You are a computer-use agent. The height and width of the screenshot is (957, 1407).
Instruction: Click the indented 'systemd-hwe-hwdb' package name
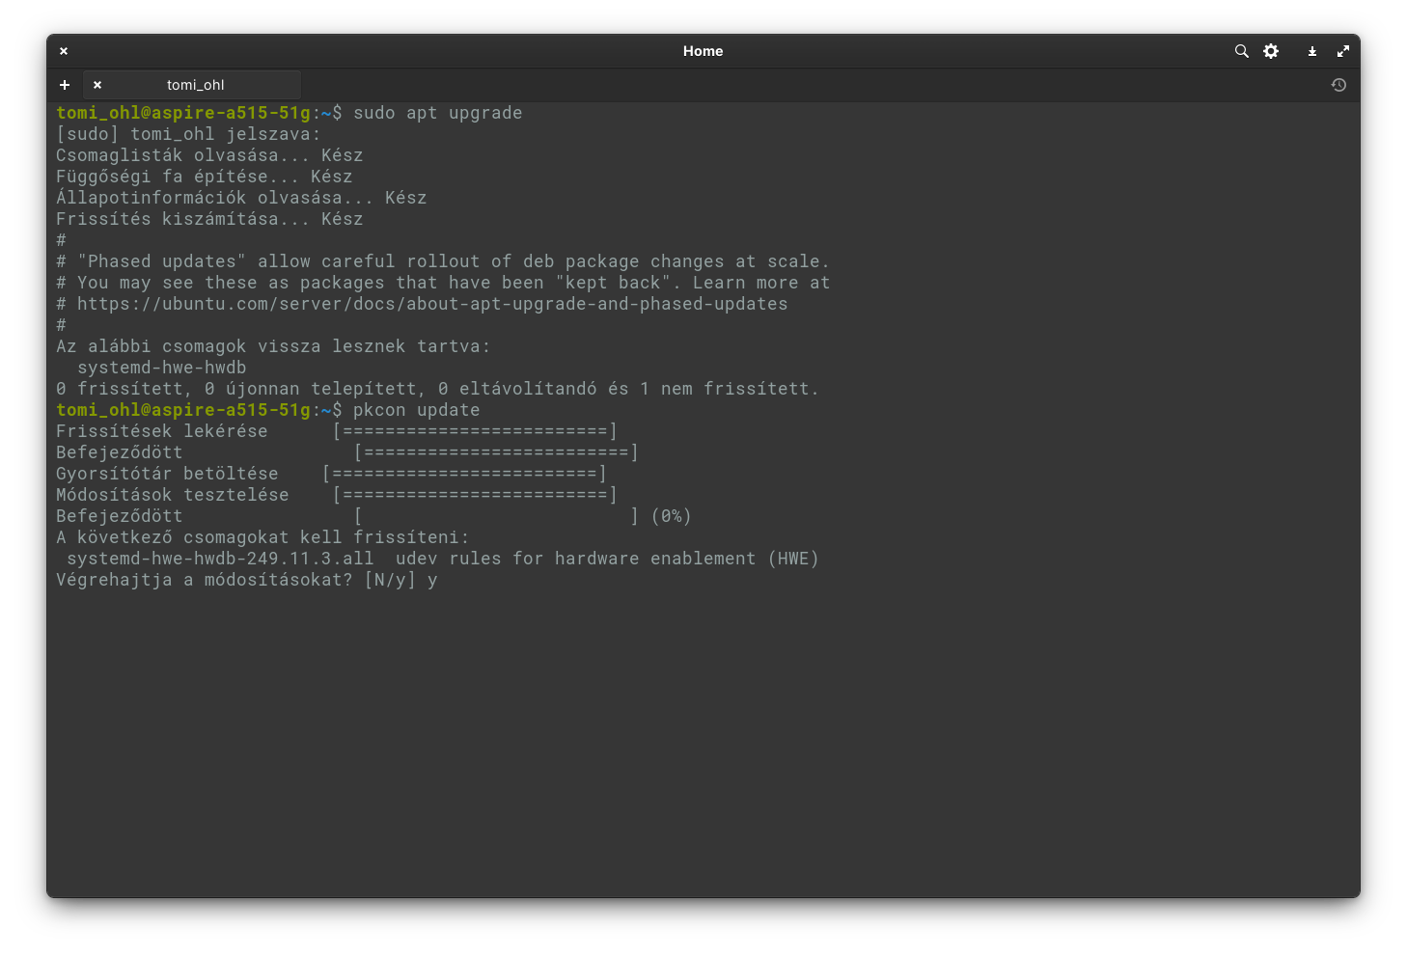click(162, 368)
